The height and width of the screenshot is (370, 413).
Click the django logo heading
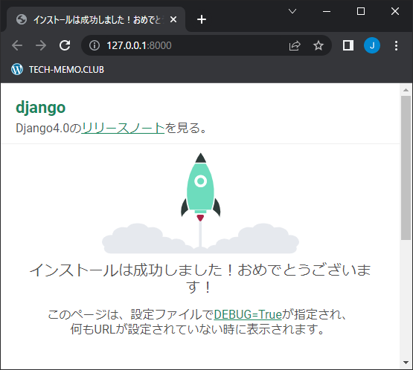click(41, 108)
